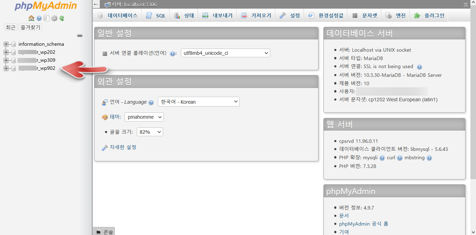Open the 콘솔 console bar
Screen dimensions: 476x235
[104, 232]
